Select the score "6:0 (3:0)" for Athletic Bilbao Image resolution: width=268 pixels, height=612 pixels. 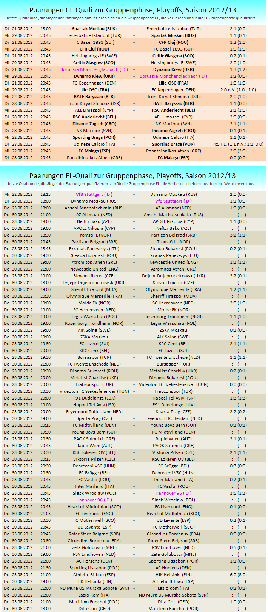[x=238, y=575]
